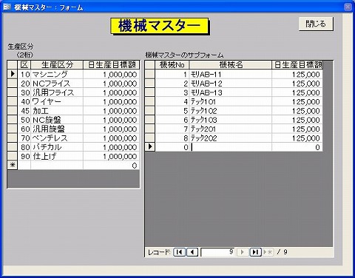The width and height of the screenshot is (355, 278).
Task: Click the new-row asterisk selector in left table
Action: tap(12, 165)
